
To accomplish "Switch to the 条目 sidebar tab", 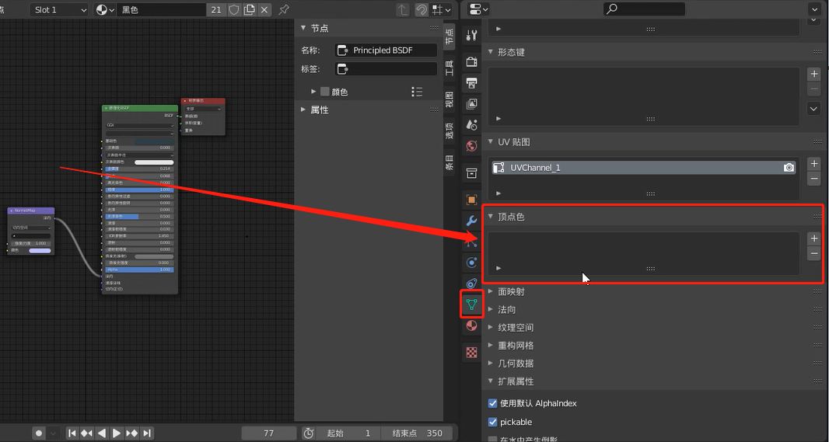I will (449, 162).
